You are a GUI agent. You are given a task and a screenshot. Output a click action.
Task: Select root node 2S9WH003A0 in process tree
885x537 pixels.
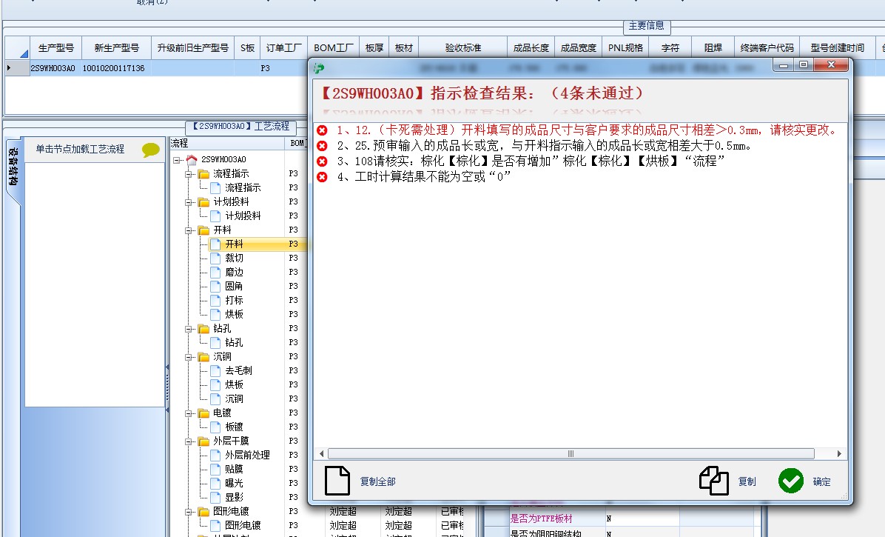point(223,159)
